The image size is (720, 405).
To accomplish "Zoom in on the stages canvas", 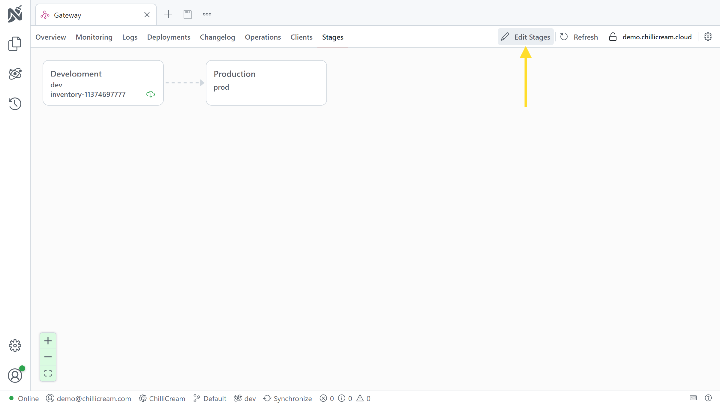I will pos(48,341).
